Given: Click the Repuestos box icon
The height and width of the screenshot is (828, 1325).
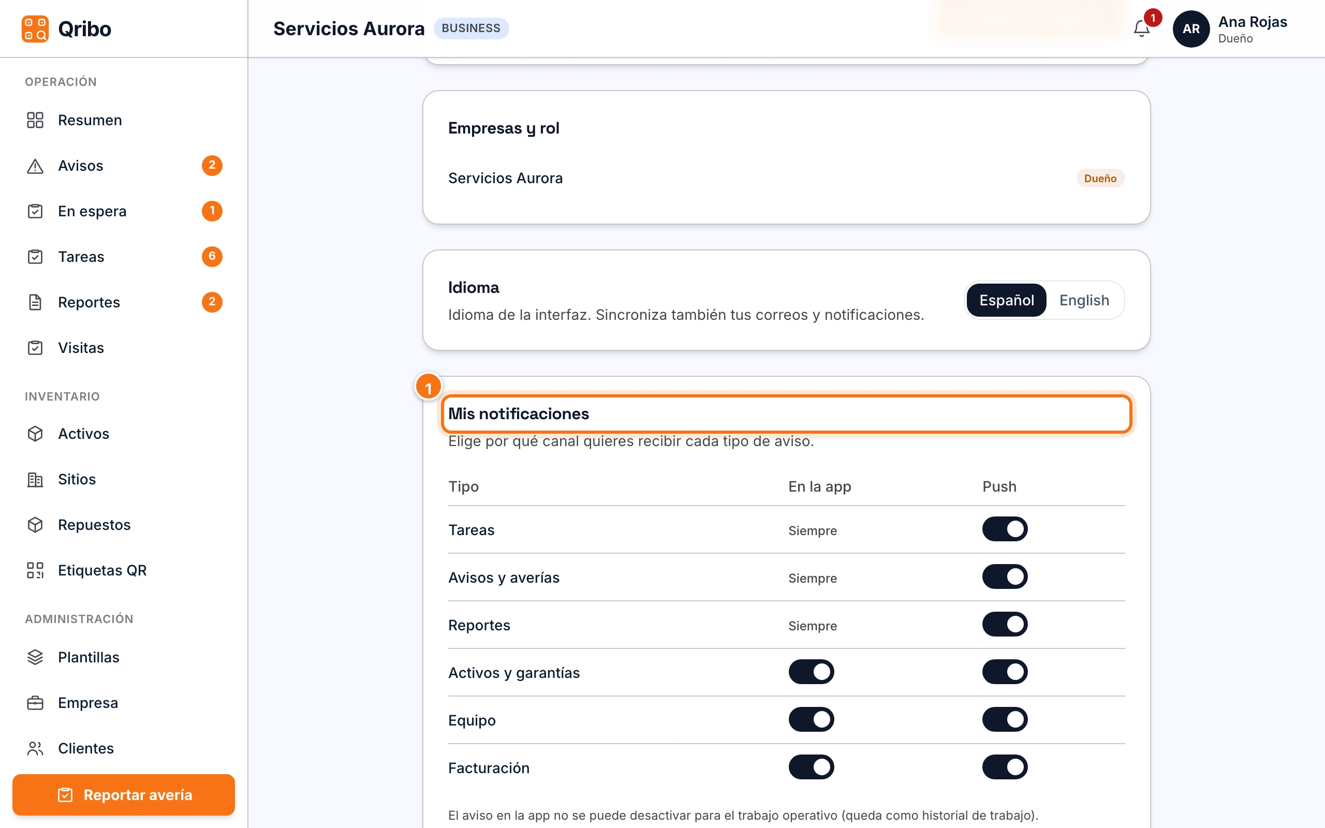Looking at the screenshot, I should coord(35,525).
